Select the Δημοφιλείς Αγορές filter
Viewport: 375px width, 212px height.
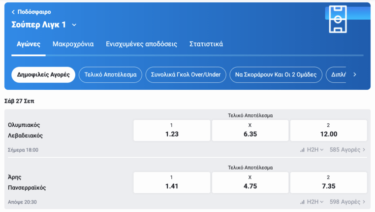point(43,75)
